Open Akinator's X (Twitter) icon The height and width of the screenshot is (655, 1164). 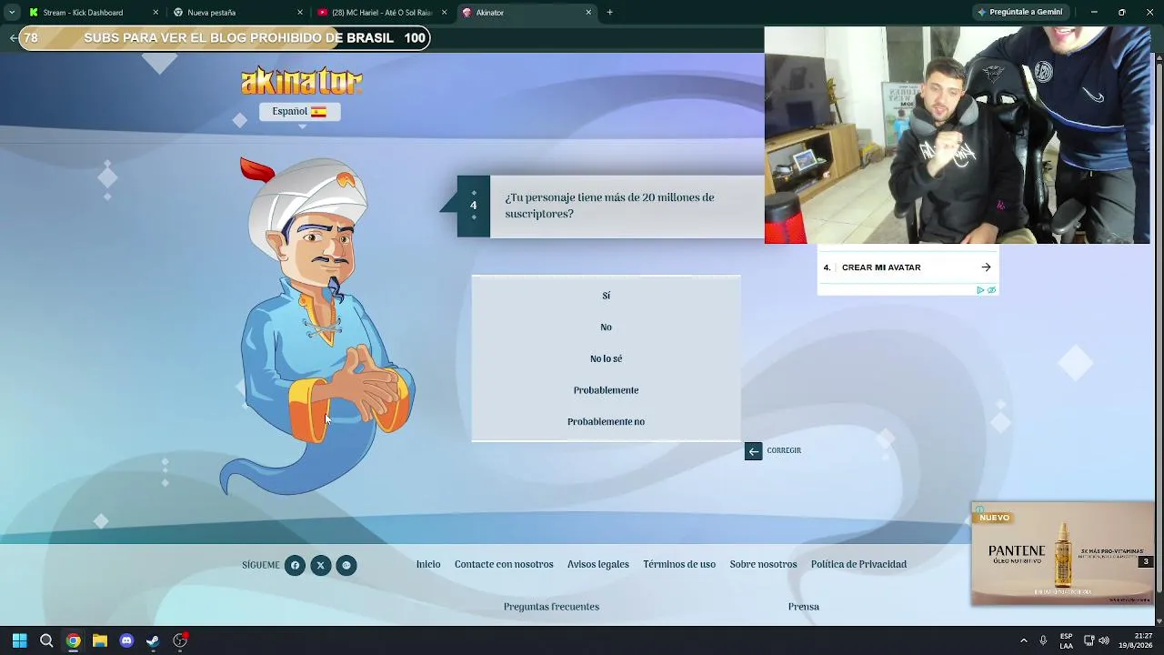click(320, 566)
